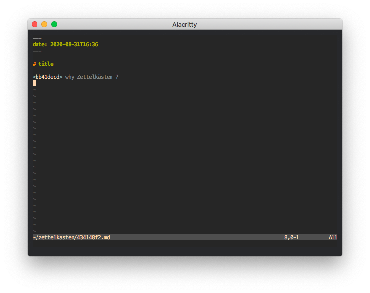370x293 pixels.
Task: Click the All scroll position indicator
Action: 333,237
